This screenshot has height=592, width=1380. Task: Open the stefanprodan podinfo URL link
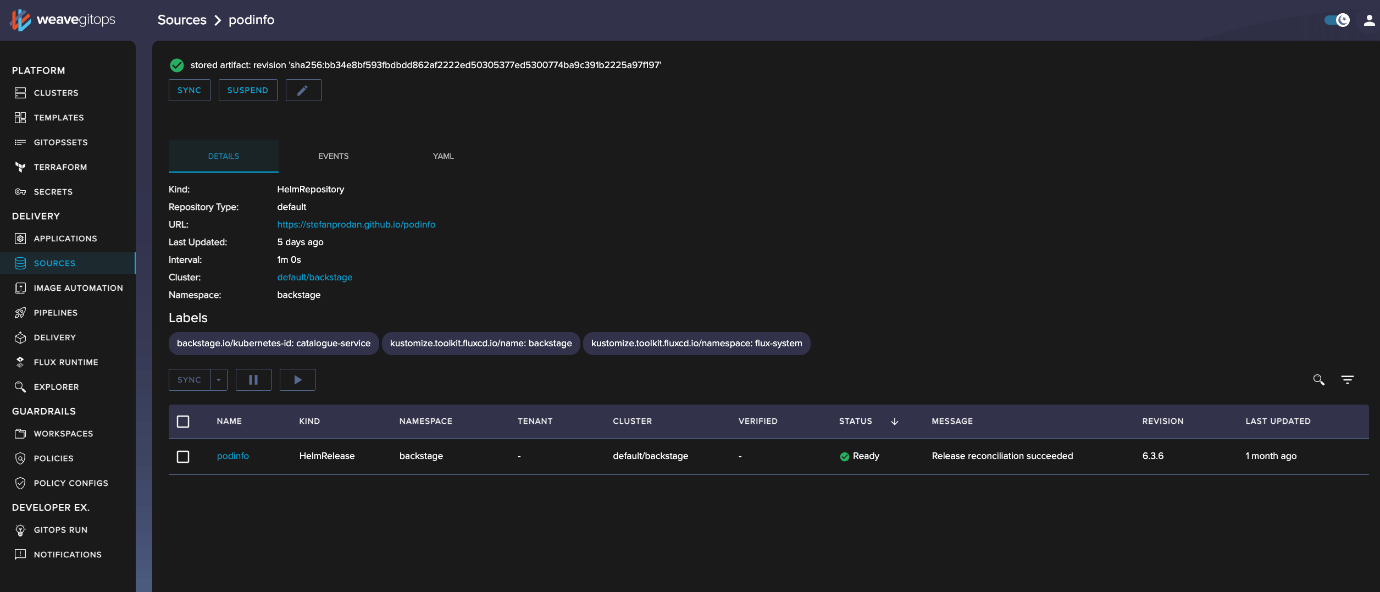pos(356,224)
